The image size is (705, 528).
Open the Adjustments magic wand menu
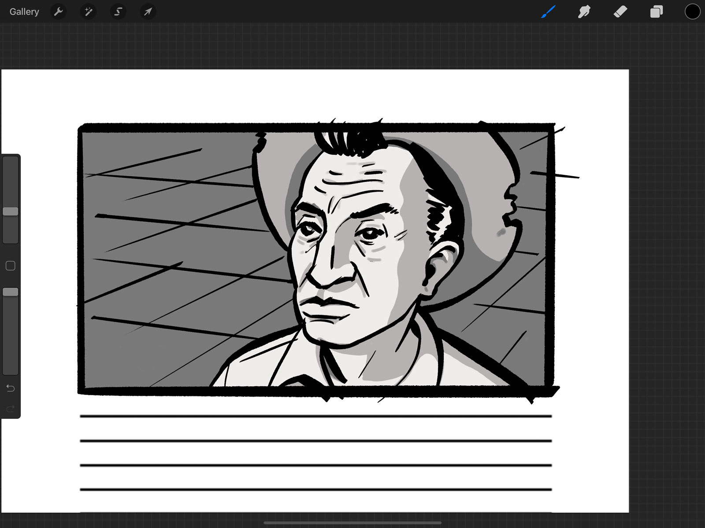click(88, 12)
